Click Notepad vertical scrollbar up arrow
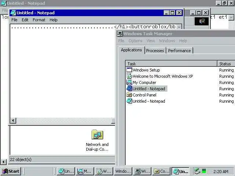 [x=179, y=27]
